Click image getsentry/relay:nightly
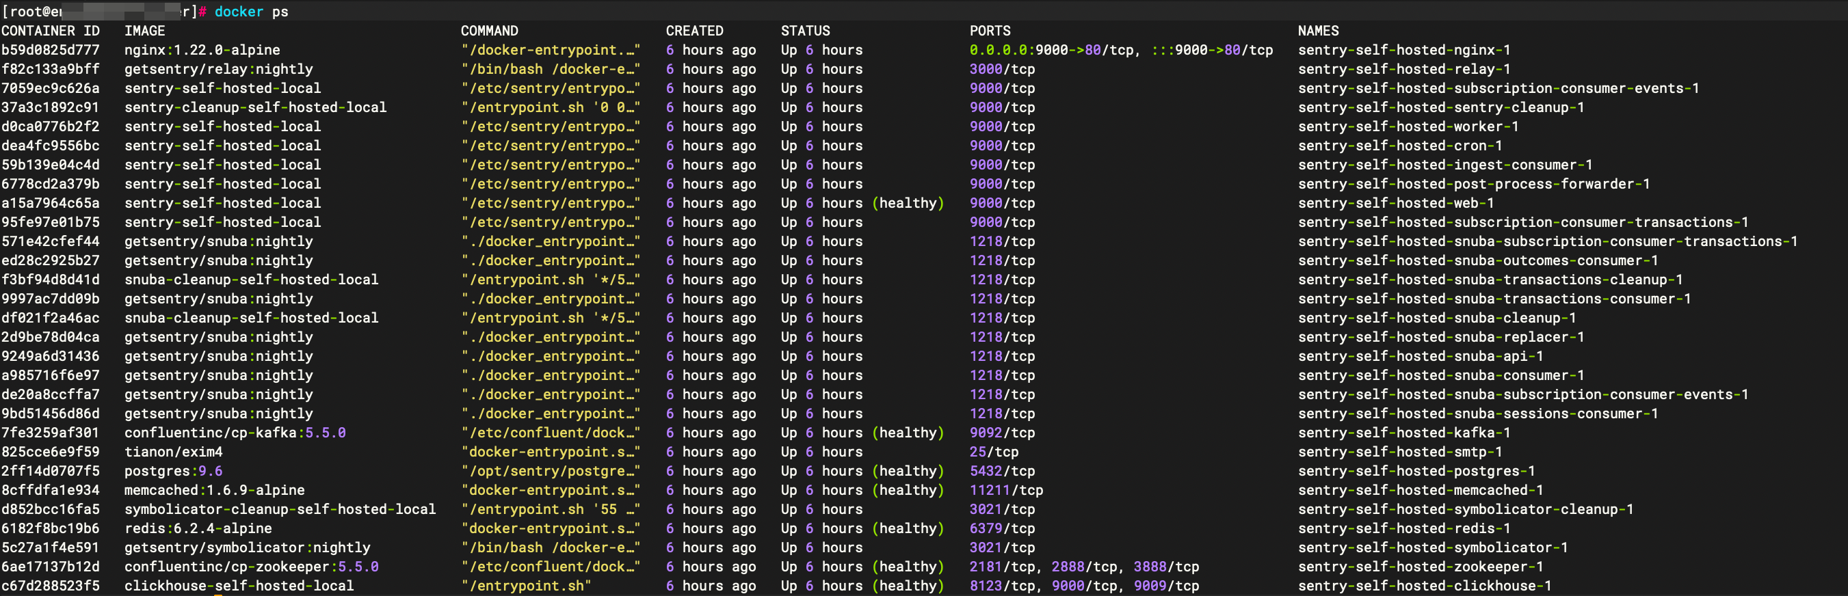1848x596 pixels. (x=219, y=69)
